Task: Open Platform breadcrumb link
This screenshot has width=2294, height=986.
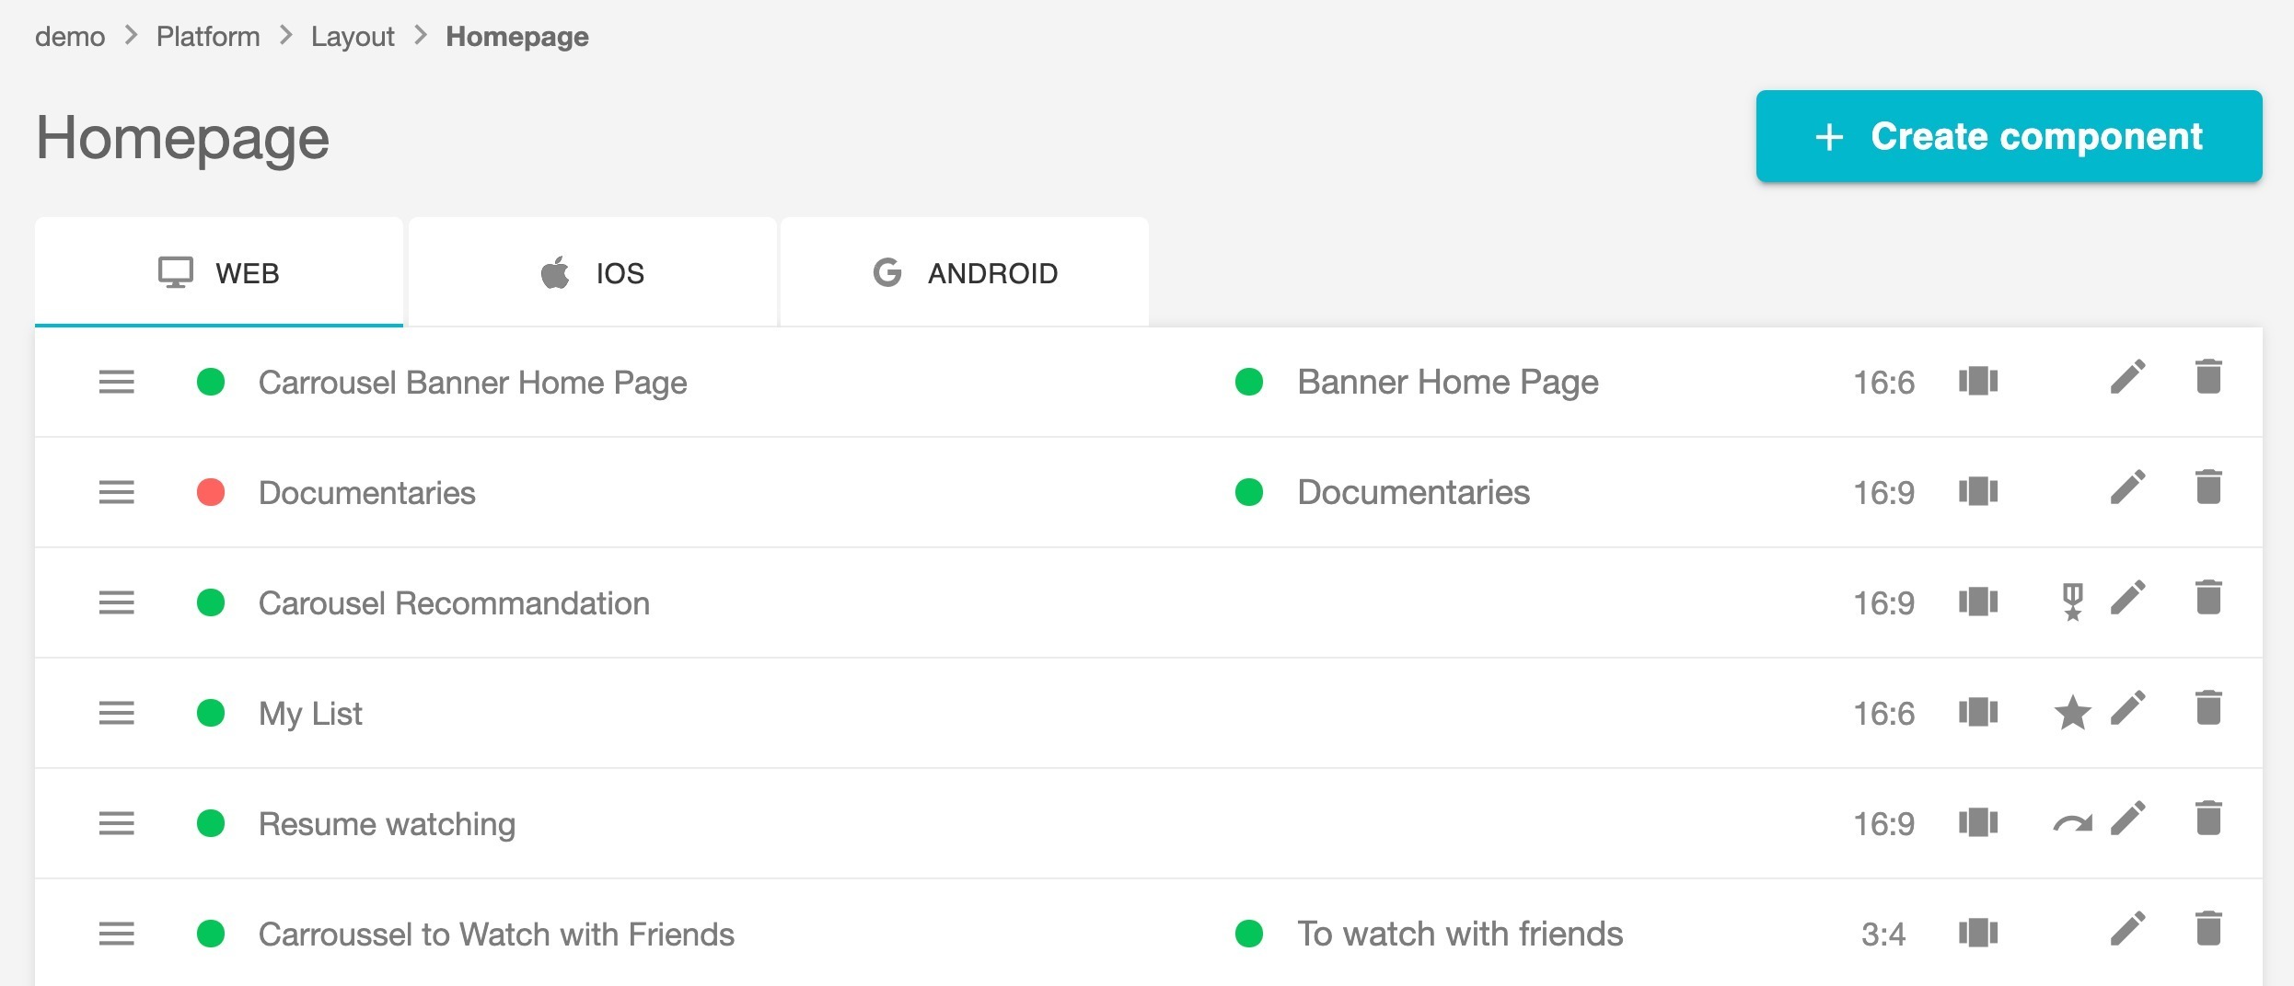Action: [x=208, y=37]
